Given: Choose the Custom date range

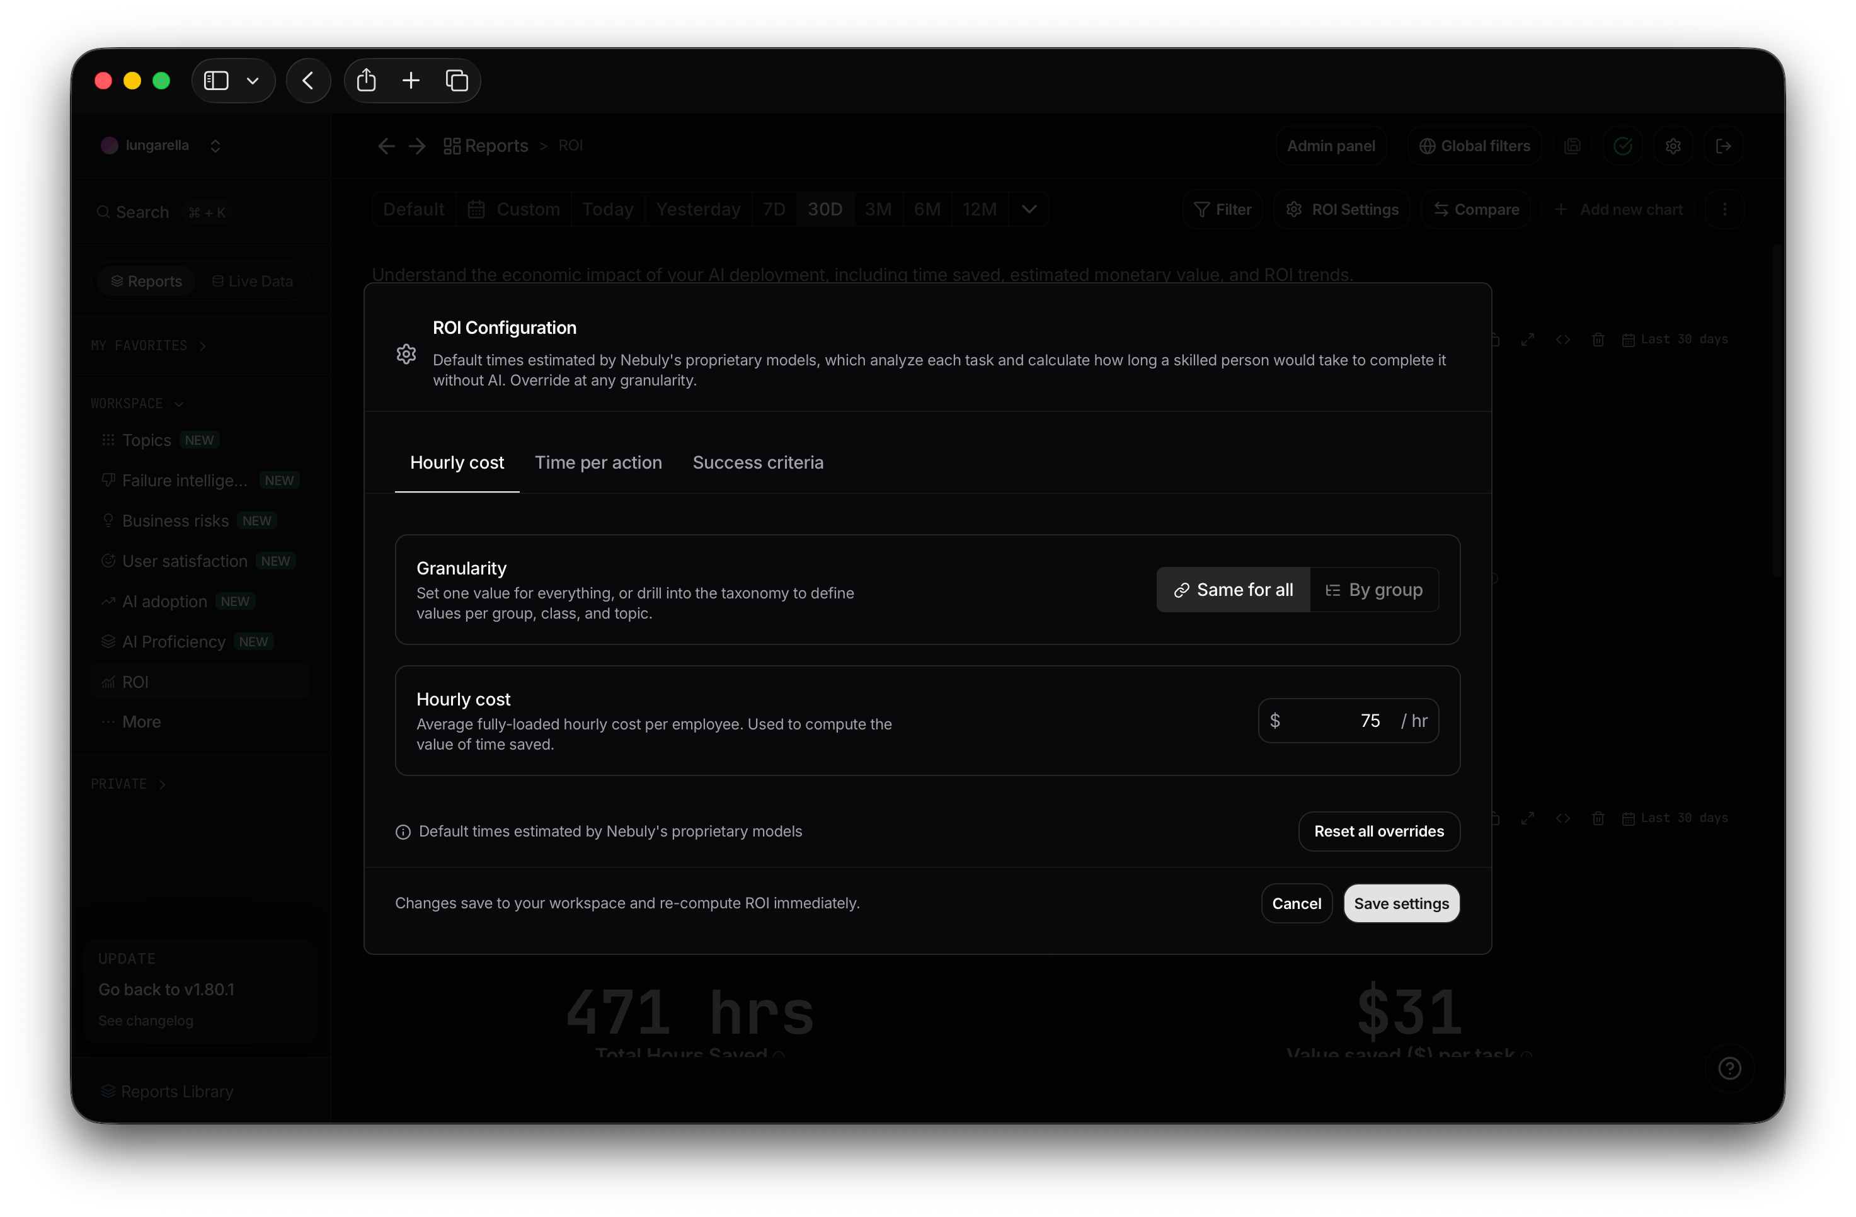Looking at the screenshot, I should (514, 209).
